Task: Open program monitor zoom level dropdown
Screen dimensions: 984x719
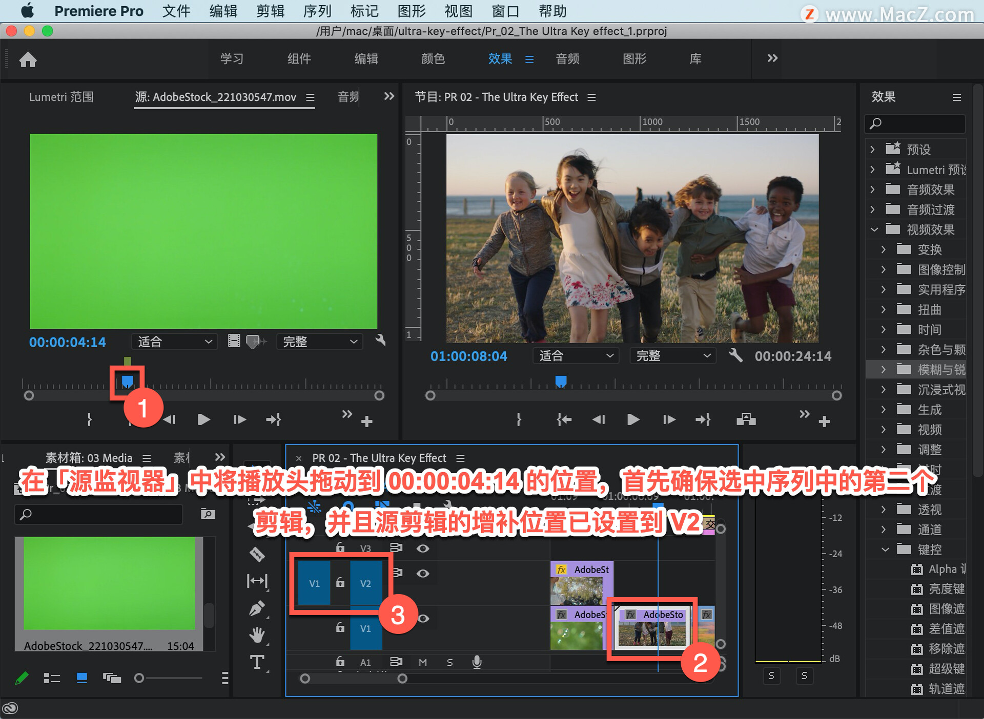Action: (x=576, y=355)
